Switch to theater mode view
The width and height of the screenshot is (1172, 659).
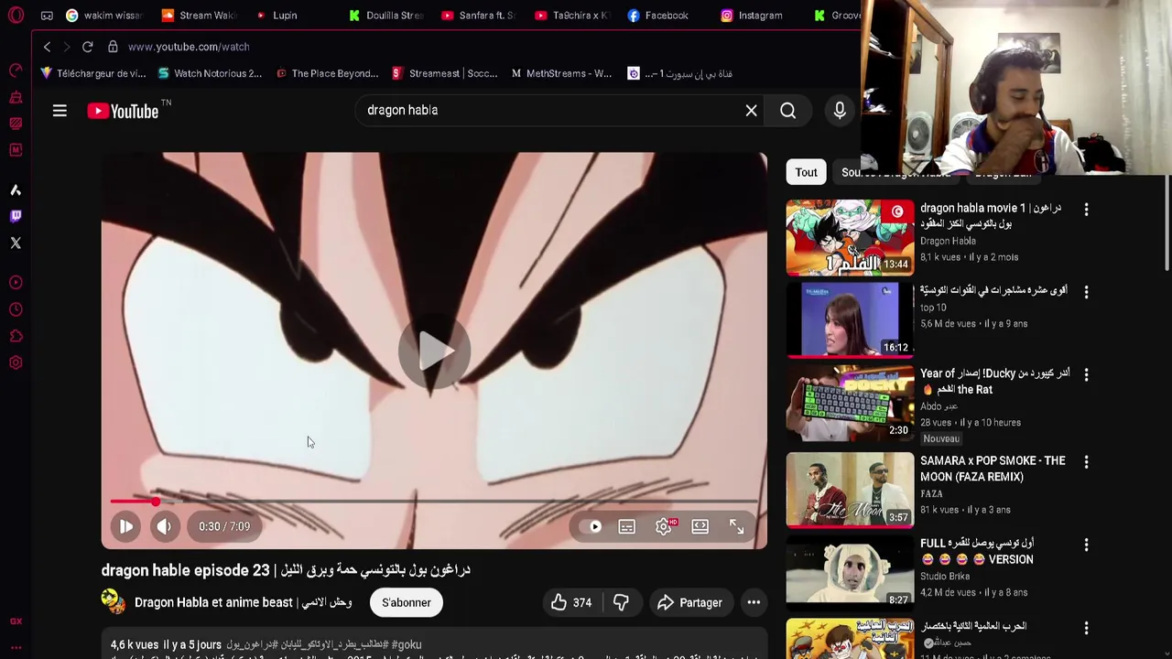tap(700, 526)
